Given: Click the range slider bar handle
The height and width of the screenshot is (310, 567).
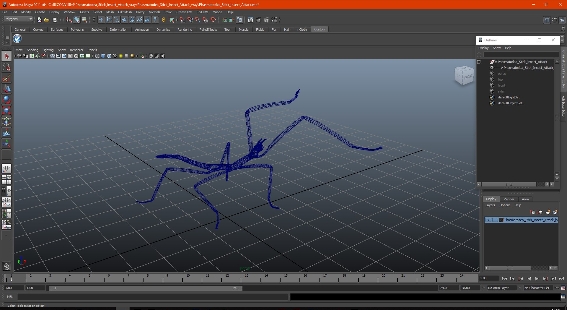Looking at the screenshot, I should coord(145,288).
